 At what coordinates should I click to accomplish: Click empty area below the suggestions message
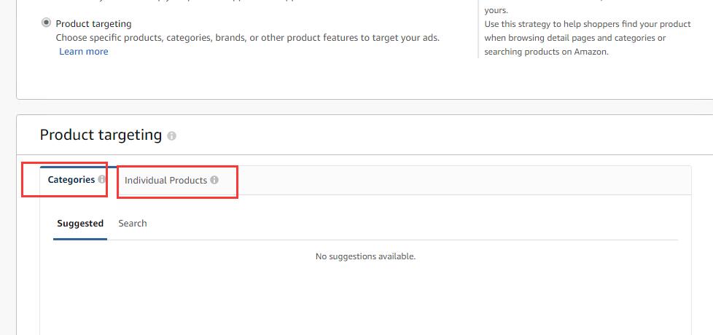point(365,299)
